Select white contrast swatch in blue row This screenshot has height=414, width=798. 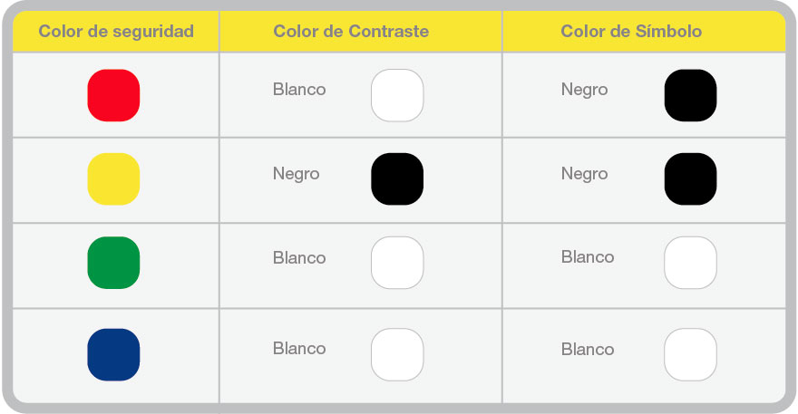click(x=397, y=354)
